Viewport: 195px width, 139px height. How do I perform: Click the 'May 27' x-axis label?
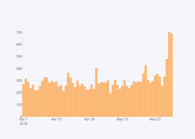[x=155, y=119]
